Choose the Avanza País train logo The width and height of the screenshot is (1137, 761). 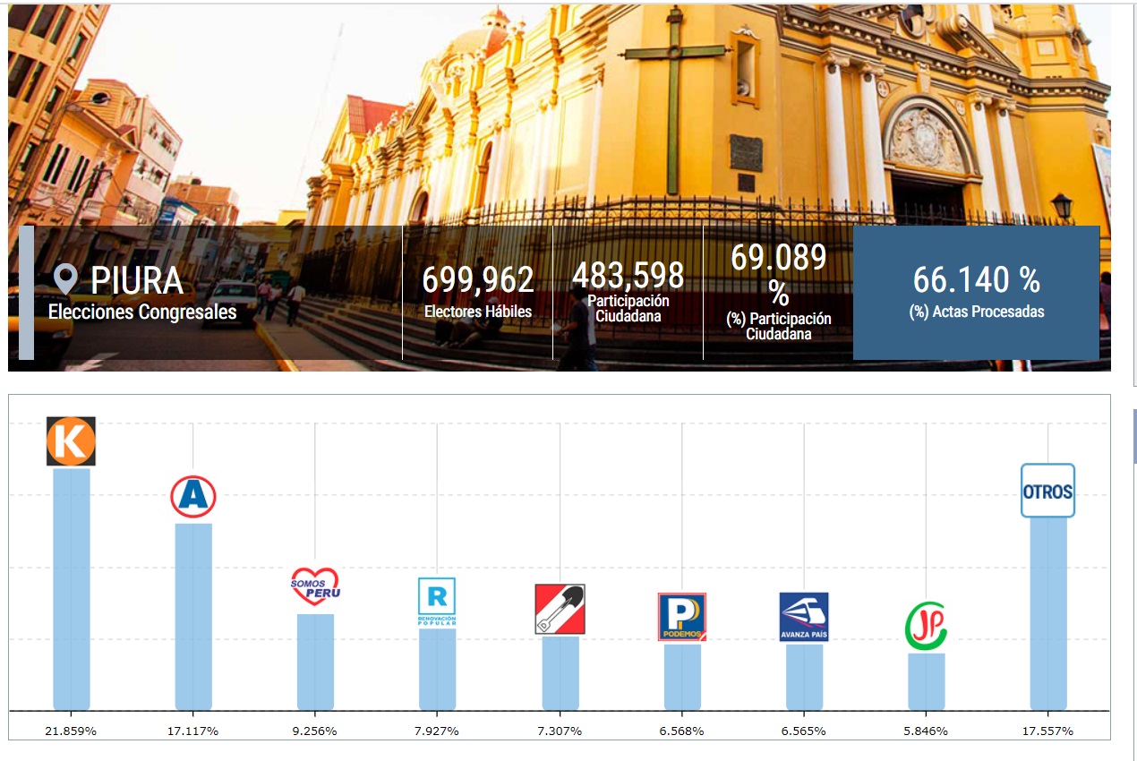pyautogui.click(x=803, y=616)
